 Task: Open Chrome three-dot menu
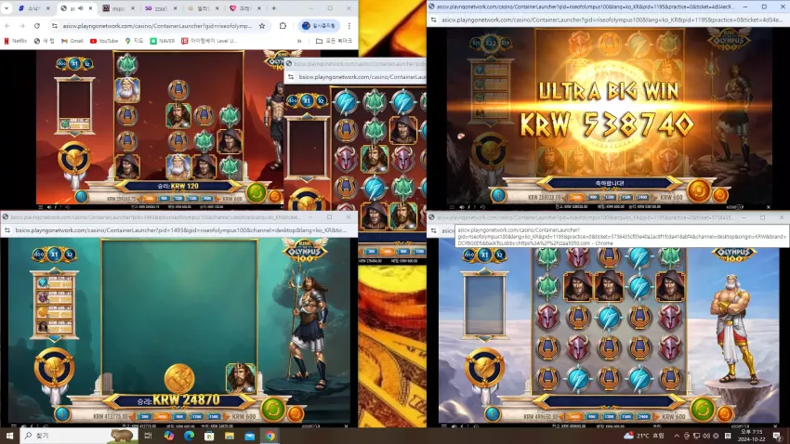point(349,26)
